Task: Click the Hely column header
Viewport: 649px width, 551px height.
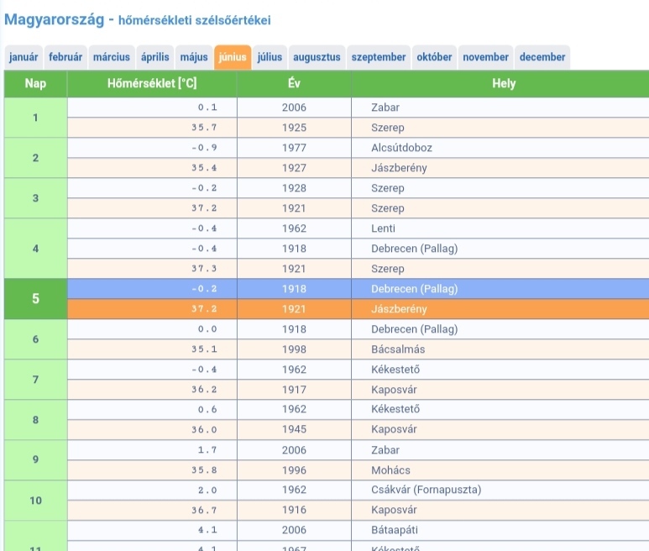Action: click(504, 84)
